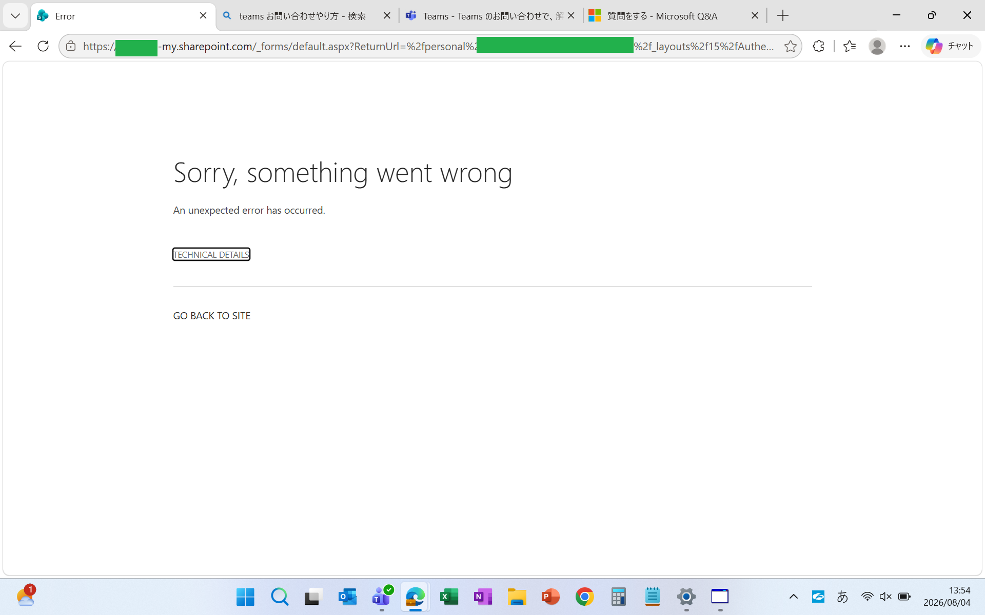Go back to previous page
Screen dimensions: 985x615
point(15,46)
